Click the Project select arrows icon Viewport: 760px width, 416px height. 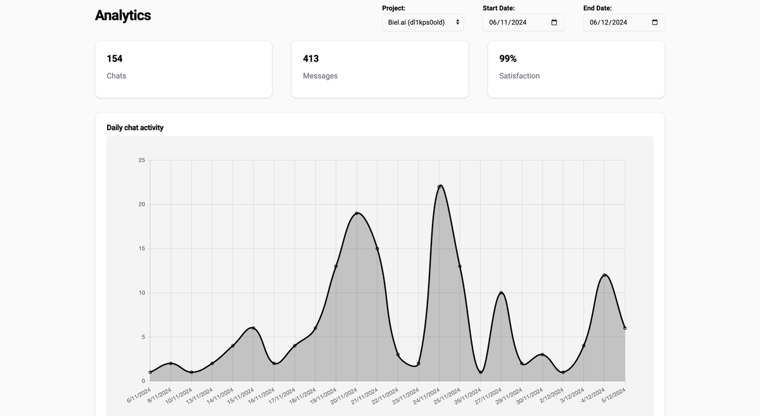457,22
